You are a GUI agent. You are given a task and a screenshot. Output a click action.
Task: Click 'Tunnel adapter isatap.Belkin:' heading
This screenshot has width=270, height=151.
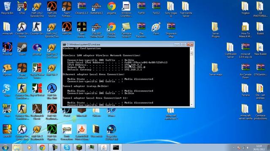[x=86, y=86]
